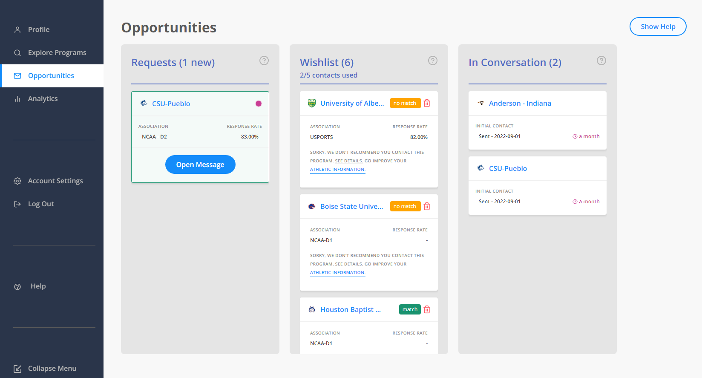Click 2/5 contacts used text

328,75
